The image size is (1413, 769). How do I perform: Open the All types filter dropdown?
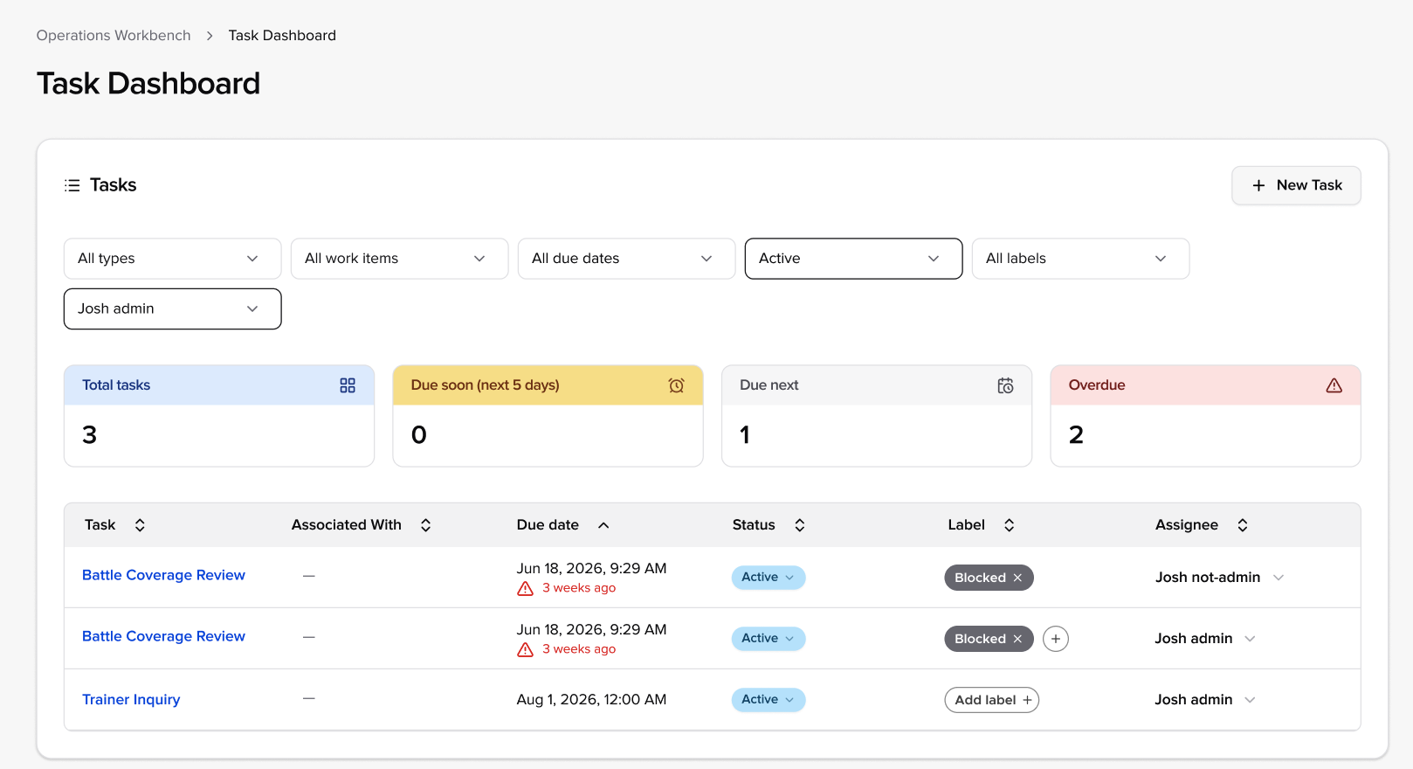coord(173,259)
